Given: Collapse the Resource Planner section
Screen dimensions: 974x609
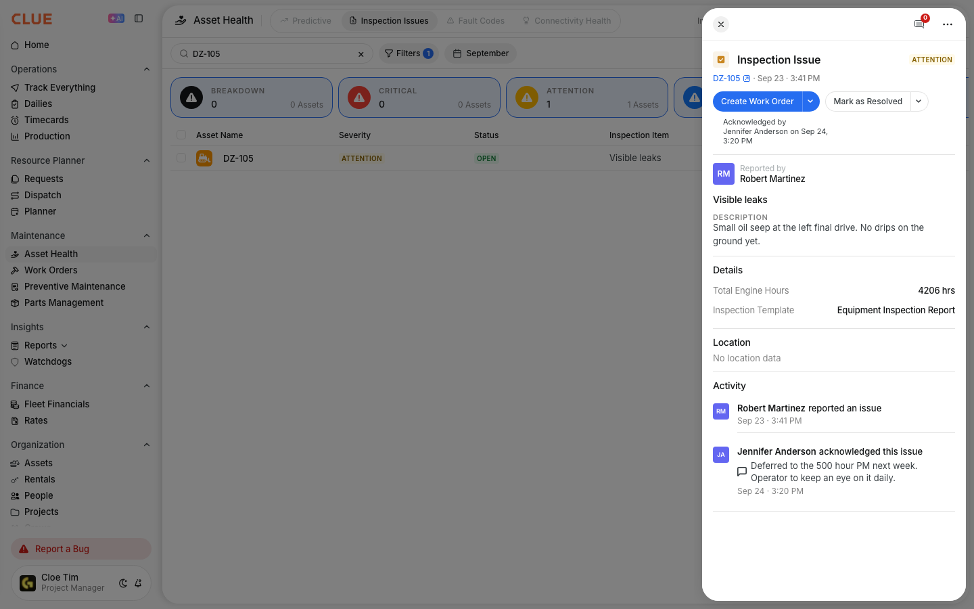Looking at the screenshot, I should point(147,160).
